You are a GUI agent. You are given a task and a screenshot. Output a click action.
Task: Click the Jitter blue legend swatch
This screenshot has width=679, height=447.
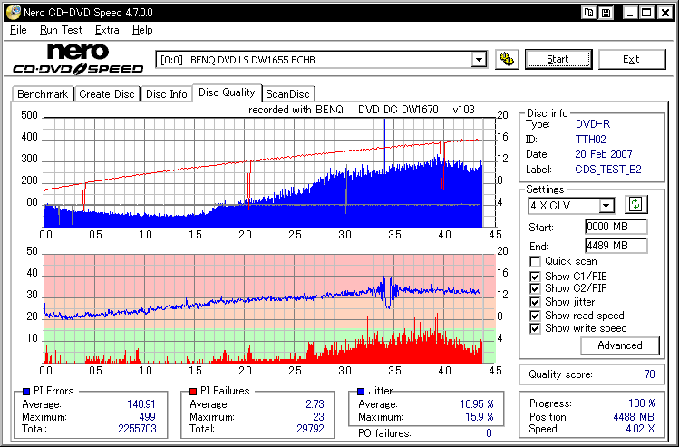361,392
